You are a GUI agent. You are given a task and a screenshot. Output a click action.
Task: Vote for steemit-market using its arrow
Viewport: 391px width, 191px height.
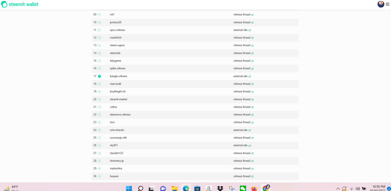click(x=99, y=99)
